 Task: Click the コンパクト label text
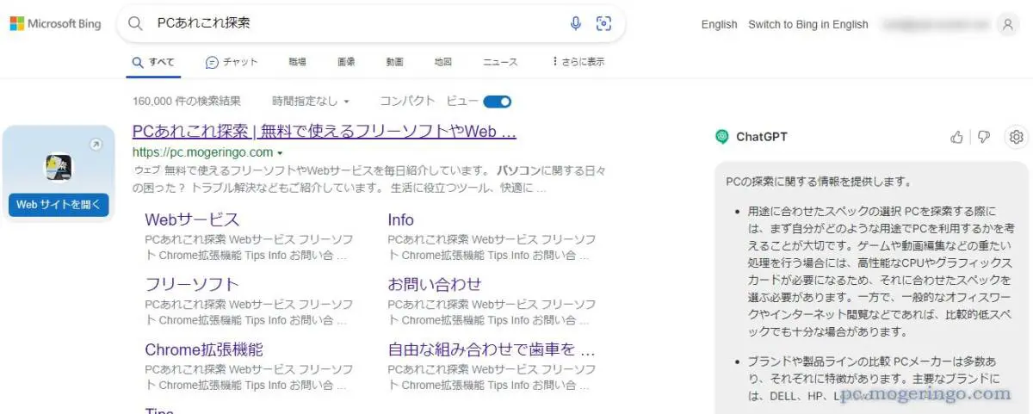407,102
